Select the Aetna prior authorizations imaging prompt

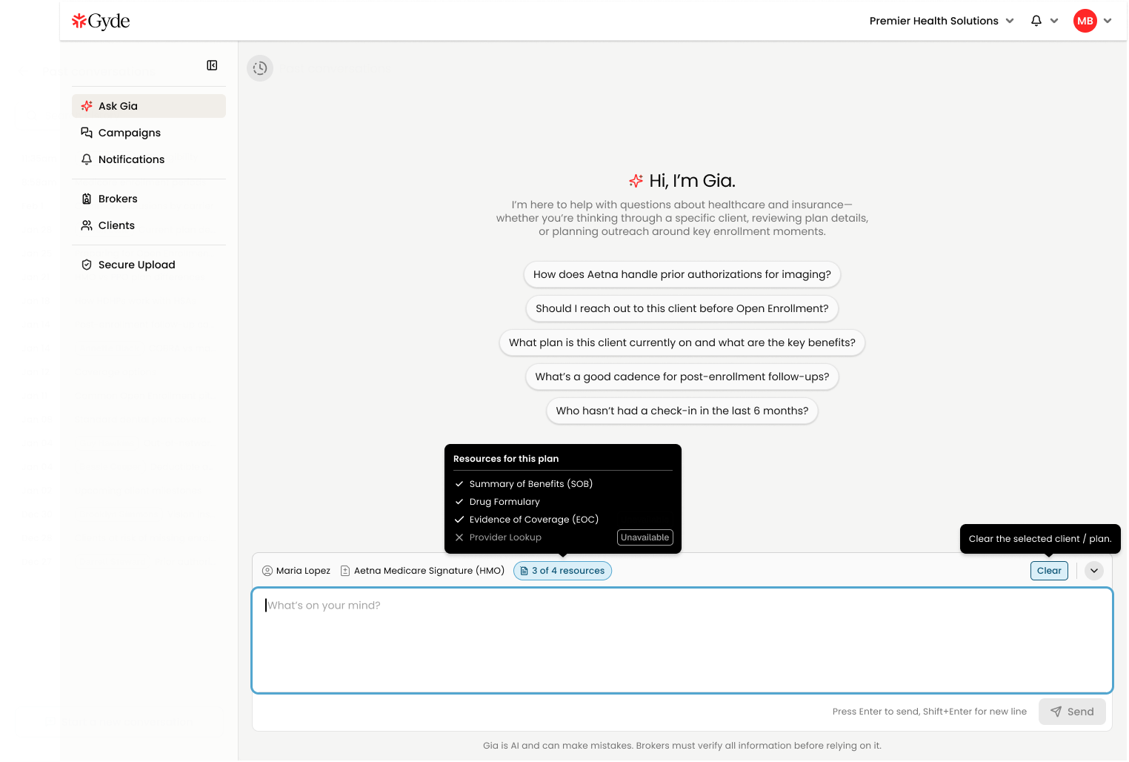[682, 274]
